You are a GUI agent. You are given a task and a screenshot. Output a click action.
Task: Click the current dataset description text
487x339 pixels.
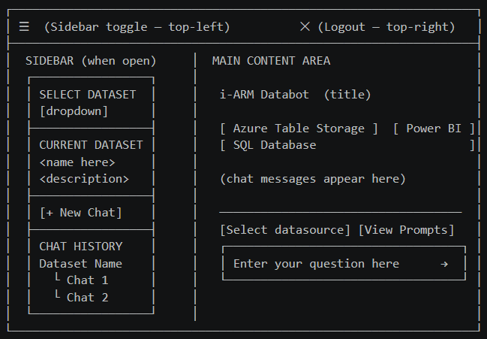click(84, 179)
